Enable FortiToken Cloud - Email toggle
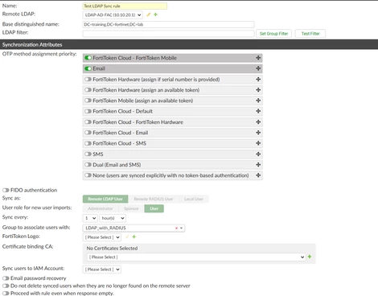Viewport: 378px width, 296px height. [x=88, y=133]
